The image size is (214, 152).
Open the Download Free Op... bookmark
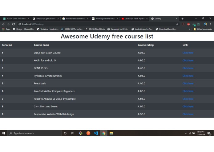click(x=166, y=29)
